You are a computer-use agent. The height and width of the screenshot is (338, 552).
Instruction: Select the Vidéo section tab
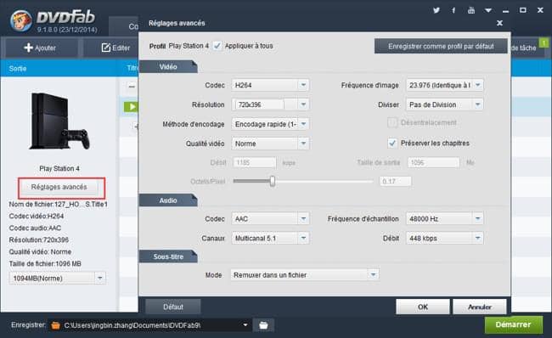[x=168, y=66]
